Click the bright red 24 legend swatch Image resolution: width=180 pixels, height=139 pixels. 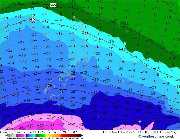(62, 135)
